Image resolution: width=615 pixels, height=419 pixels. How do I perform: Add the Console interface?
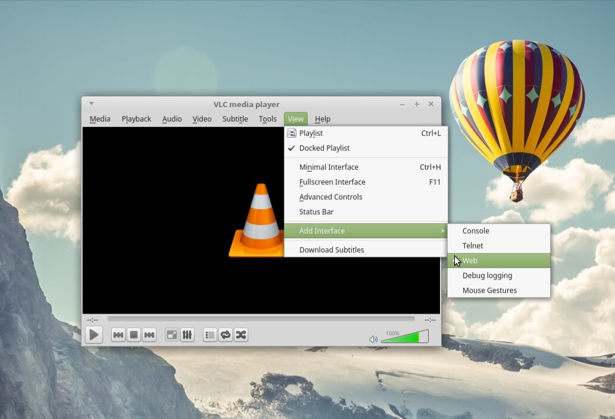(x=498, y=231)
